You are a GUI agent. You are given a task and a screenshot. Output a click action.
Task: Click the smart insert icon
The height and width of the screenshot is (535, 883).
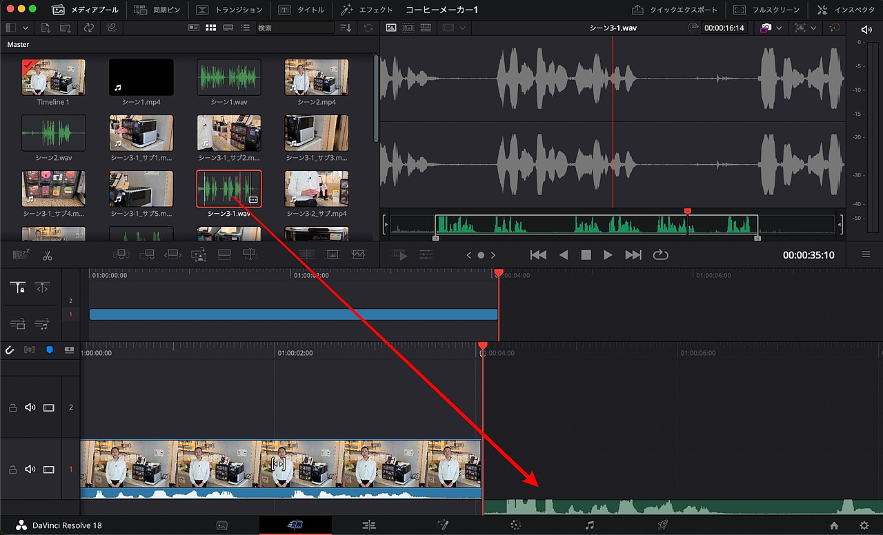coord(121,254)
